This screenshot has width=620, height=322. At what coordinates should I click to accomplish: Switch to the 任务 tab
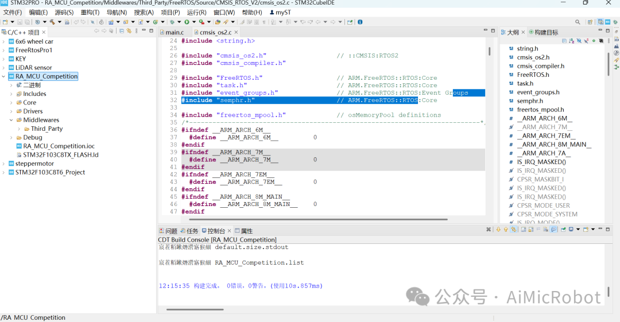click(189, 231)
